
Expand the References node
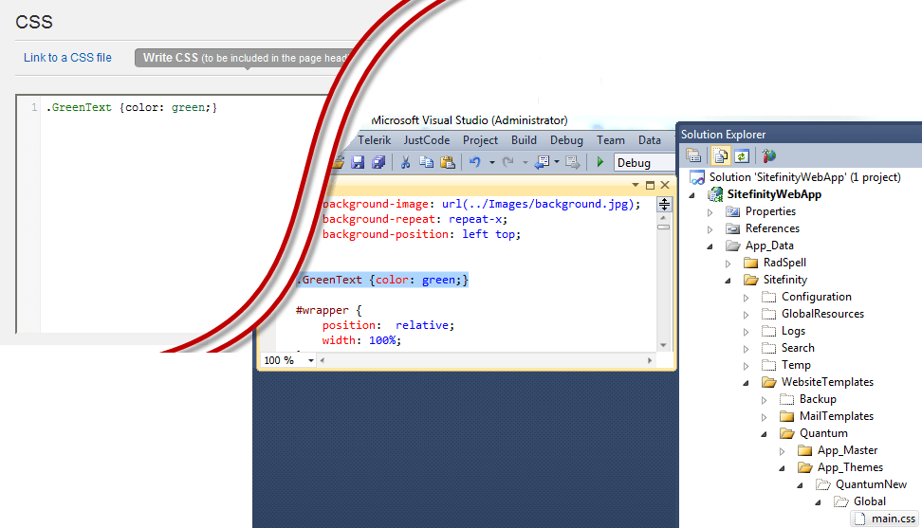click(710, 229)
